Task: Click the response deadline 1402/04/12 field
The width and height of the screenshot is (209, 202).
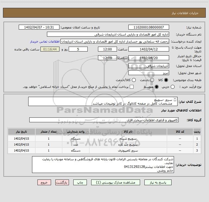Action: pyautogui.click(x=149, y=49)
